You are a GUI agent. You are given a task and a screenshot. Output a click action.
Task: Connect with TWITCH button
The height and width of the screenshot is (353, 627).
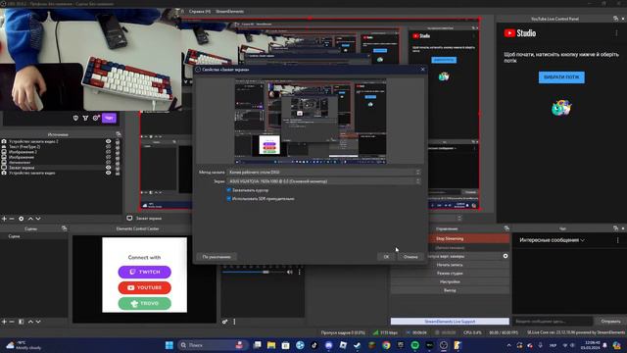point(144,272)
